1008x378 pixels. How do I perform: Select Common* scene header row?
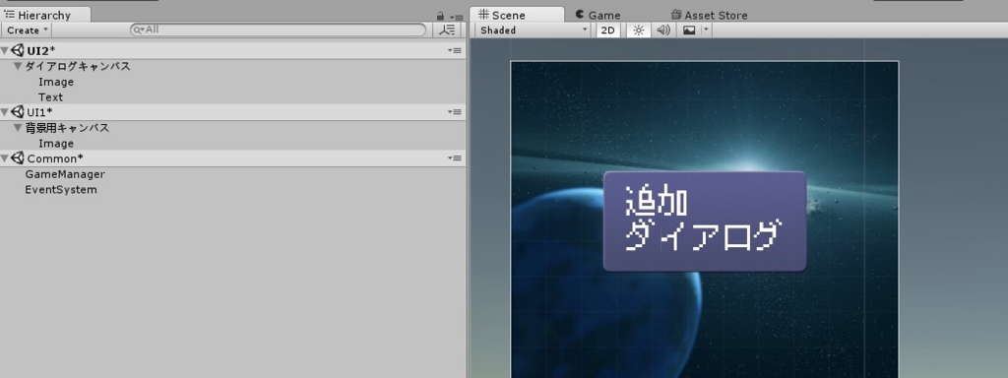(232, 158)
